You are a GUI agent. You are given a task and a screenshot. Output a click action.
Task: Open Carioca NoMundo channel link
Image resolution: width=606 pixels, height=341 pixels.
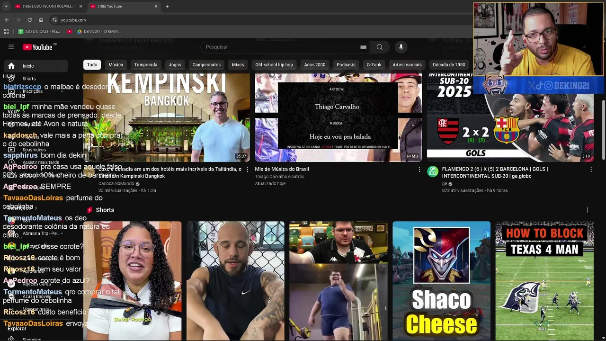click(x=116, y=184)
